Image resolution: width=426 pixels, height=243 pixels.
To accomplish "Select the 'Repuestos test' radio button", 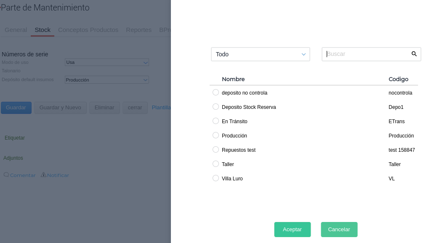I will 216,150.
